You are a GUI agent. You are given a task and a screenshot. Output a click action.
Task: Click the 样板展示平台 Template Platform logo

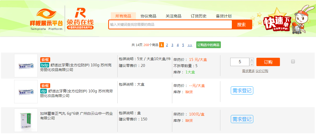click(46, 19)
